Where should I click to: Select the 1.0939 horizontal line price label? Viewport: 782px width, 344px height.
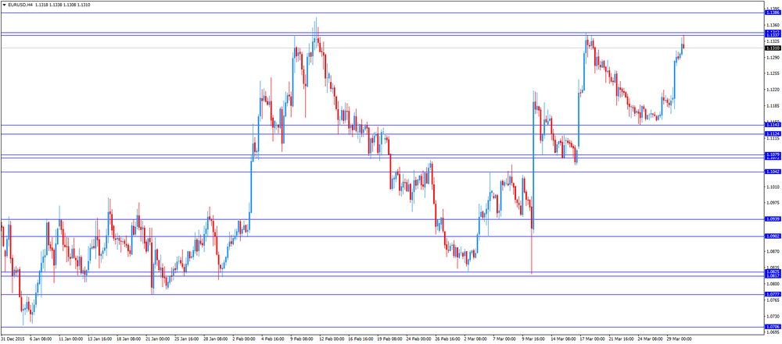click(773, 219)
